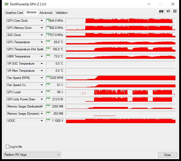
Task: Minimize the GPU-Z window
Action: point(149,4)
